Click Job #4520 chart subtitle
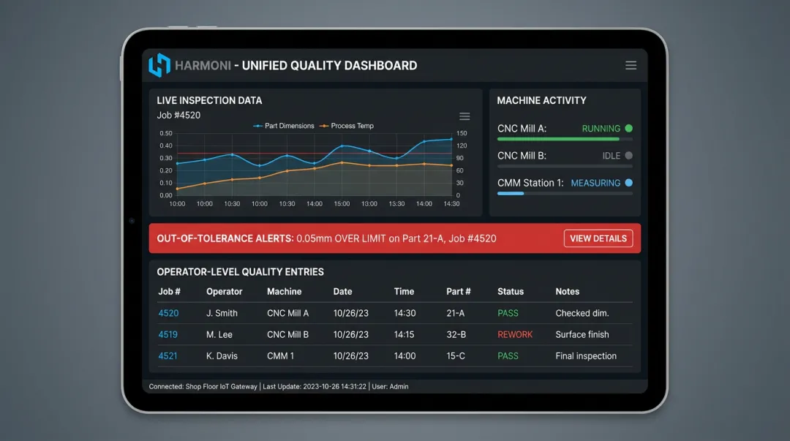Image resolution: width=790 pixels, height=441 pixels. pyautogui.click(x=178, y=115)
